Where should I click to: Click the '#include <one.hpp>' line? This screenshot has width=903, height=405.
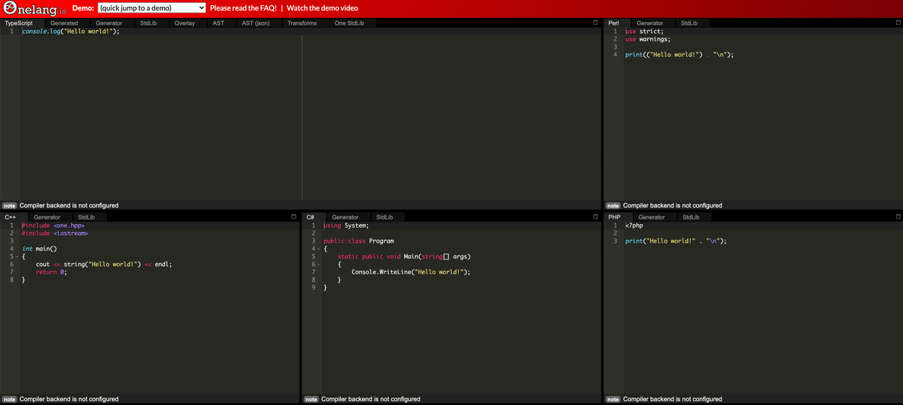[x=53, y=225]
